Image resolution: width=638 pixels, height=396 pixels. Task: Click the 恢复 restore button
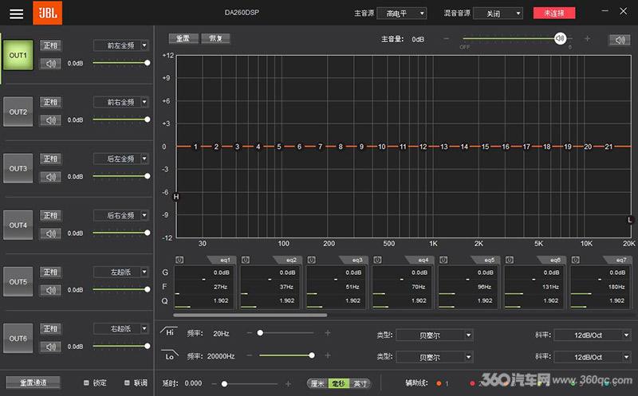(215, 38)
